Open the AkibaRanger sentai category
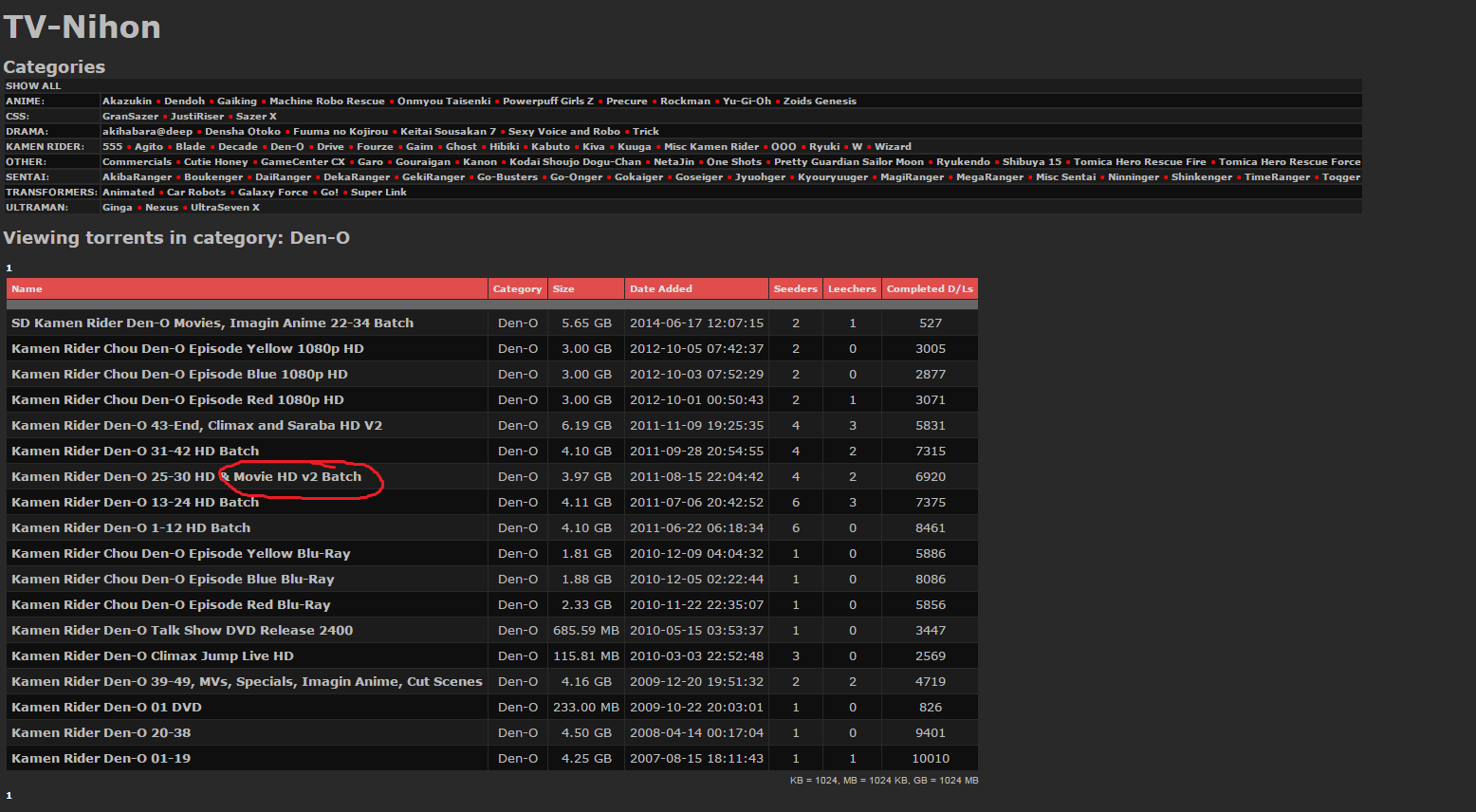The image size is (1476, 812). point(138,177)
